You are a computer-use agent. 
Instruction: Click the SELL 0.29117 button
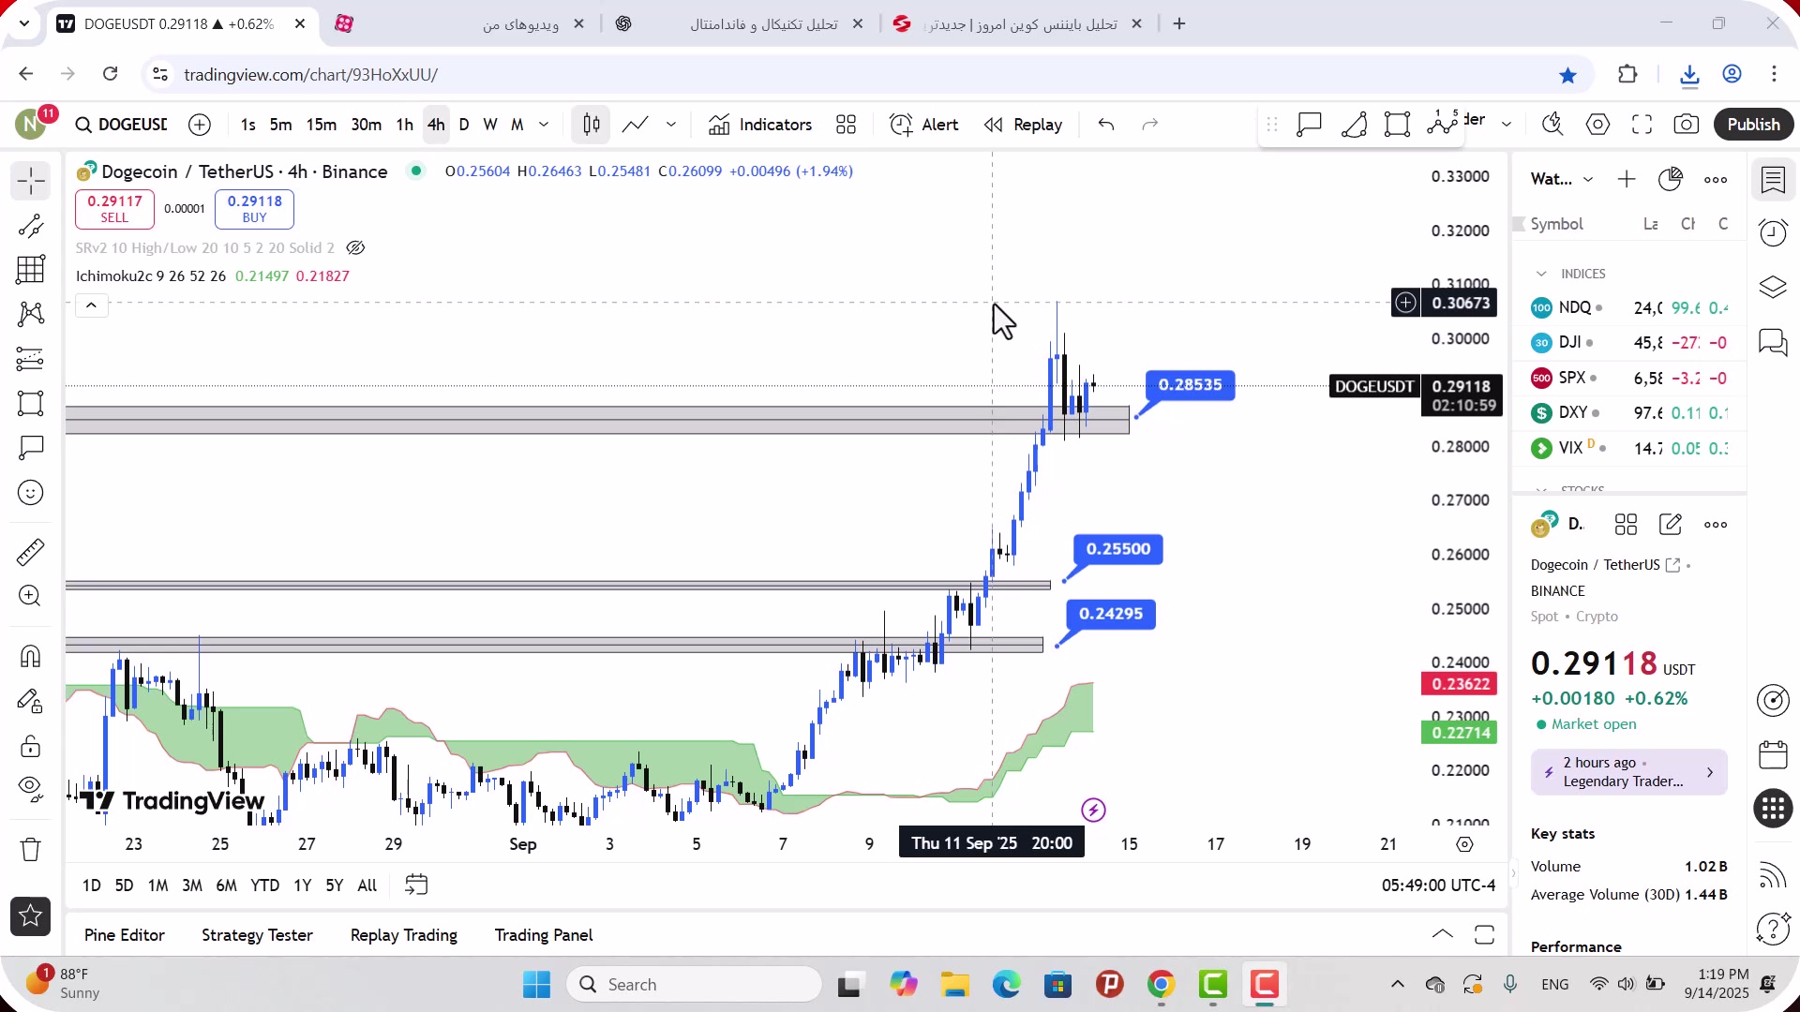click(114, 209)
